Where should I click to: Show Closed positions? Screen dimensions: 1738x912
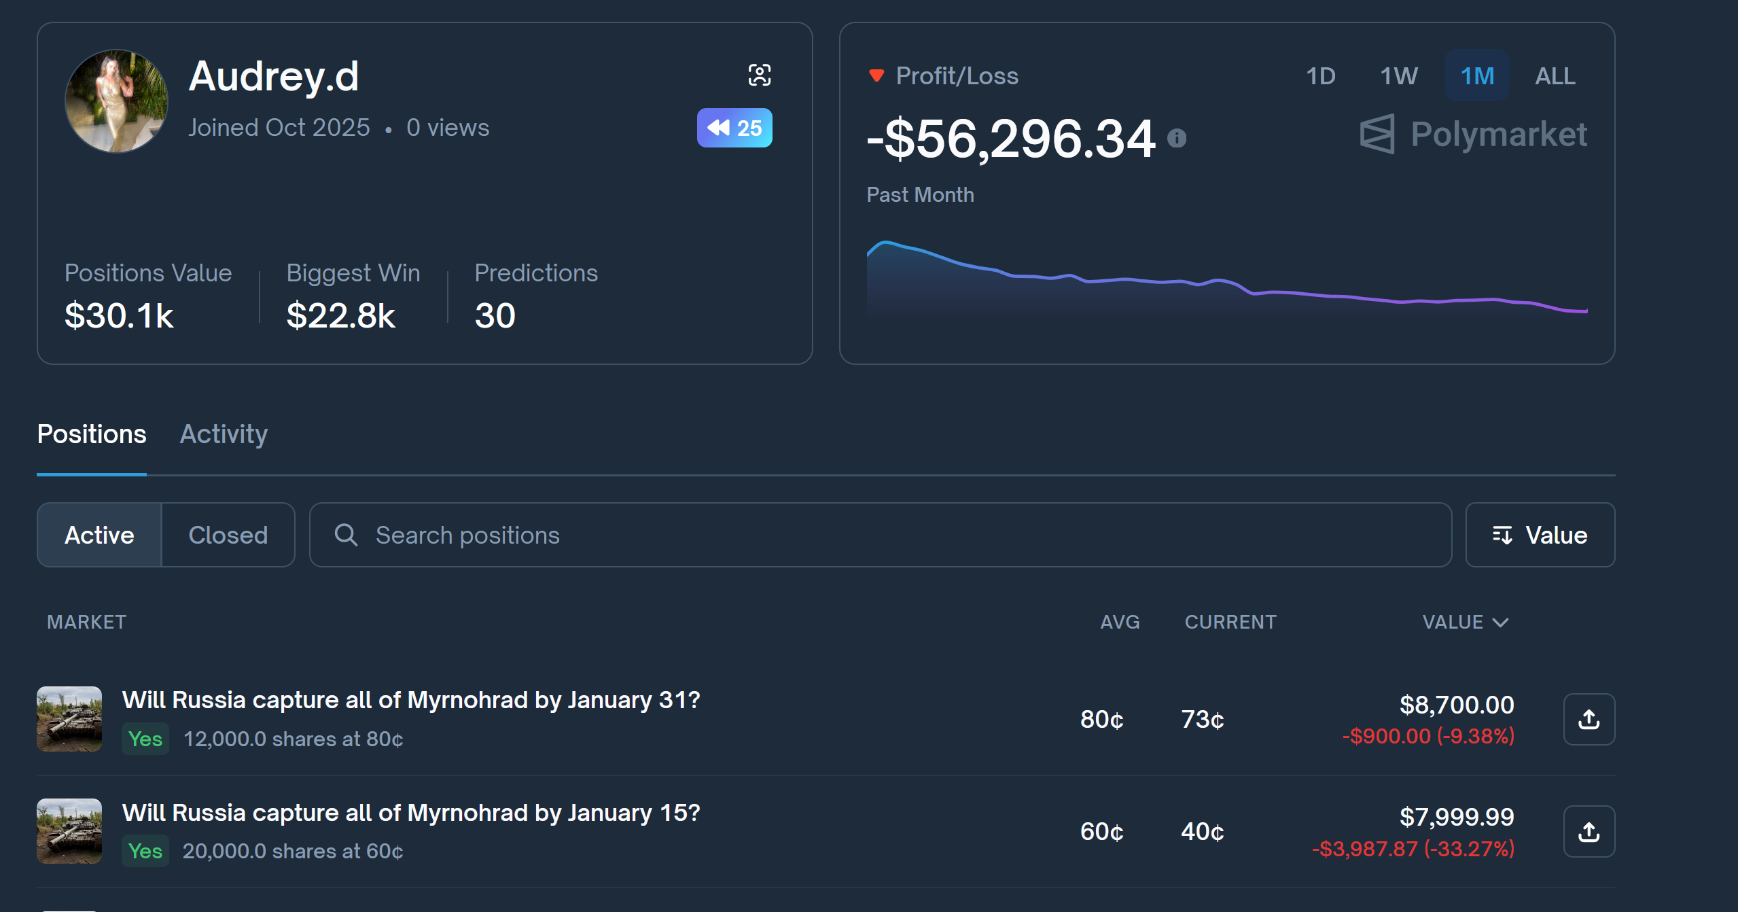[x=228, y=535]
